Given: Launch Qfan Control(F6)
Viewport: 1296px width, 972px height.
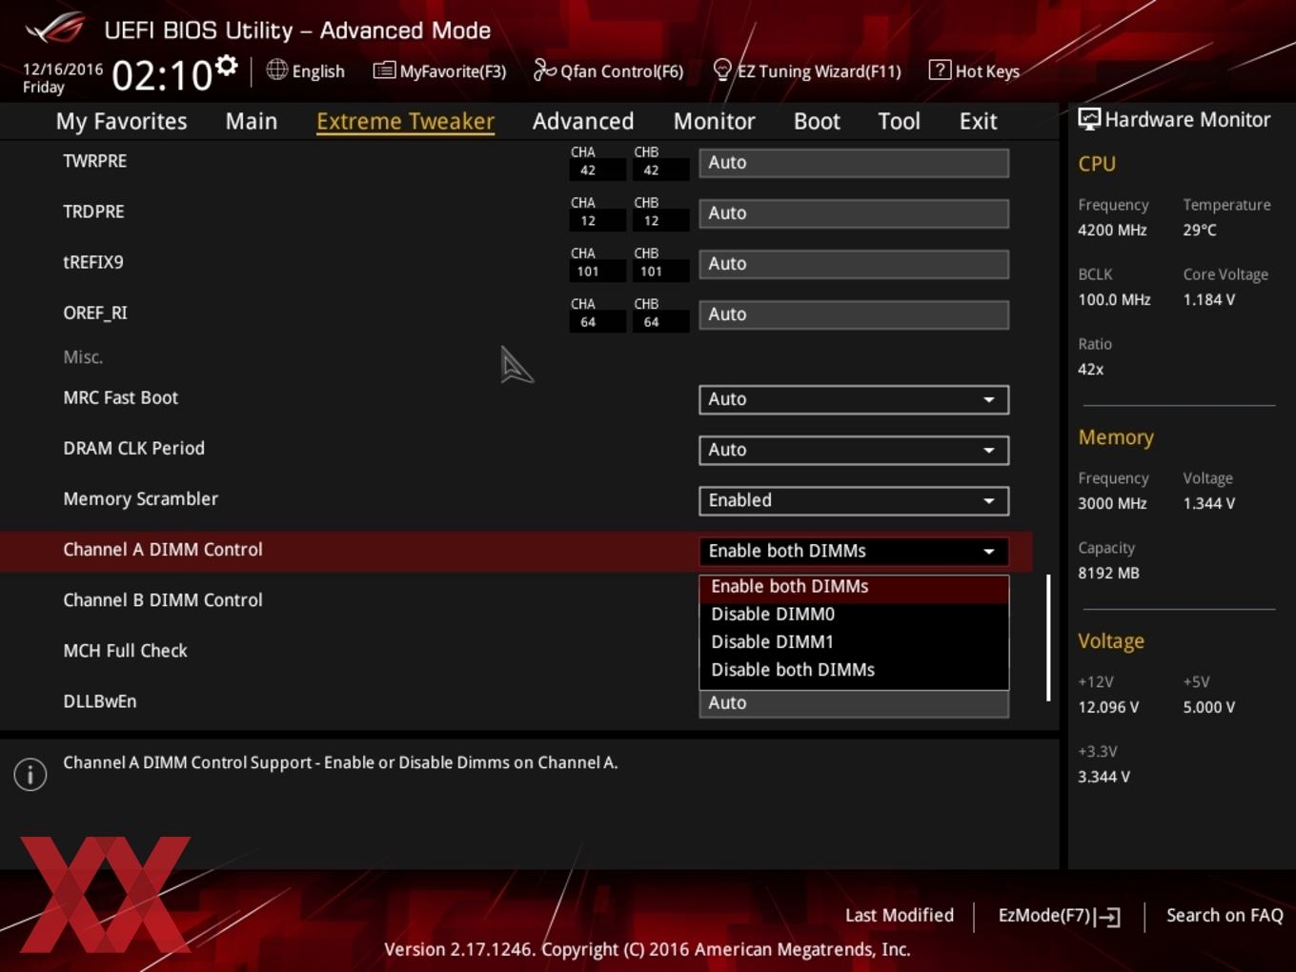Looking at the screenshot, I should point(621,71).
